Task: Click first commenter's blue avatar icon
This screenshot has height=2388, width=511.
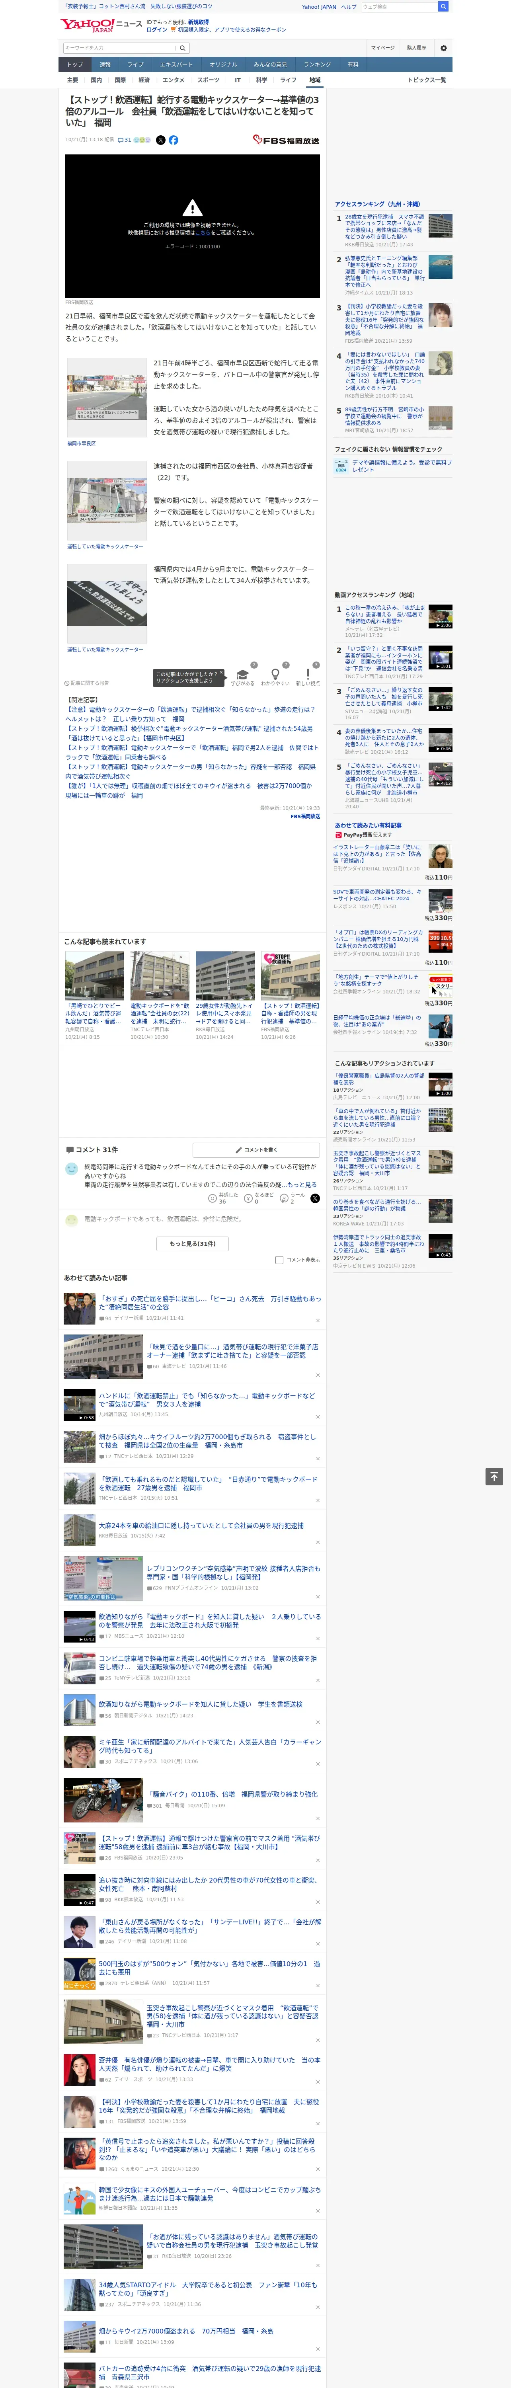Action: (x=71, y=1169)
